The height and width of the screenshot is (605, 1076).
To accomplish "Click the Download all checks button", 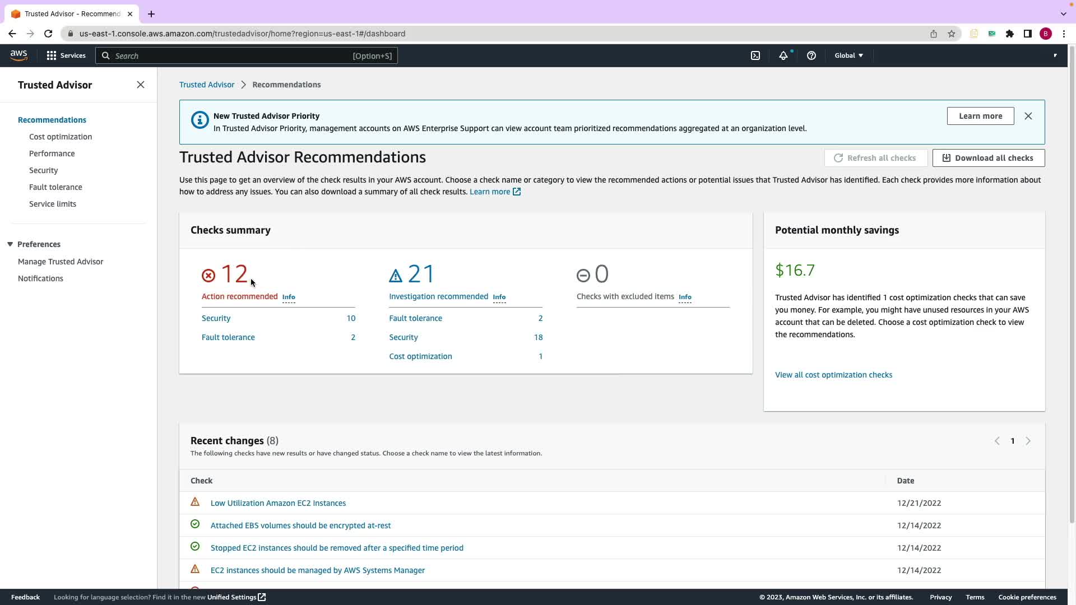I will pos(988,158).
